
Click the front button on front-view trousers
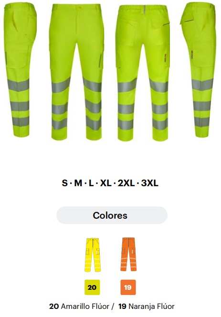pyautogui.click(x=79, y=7)
